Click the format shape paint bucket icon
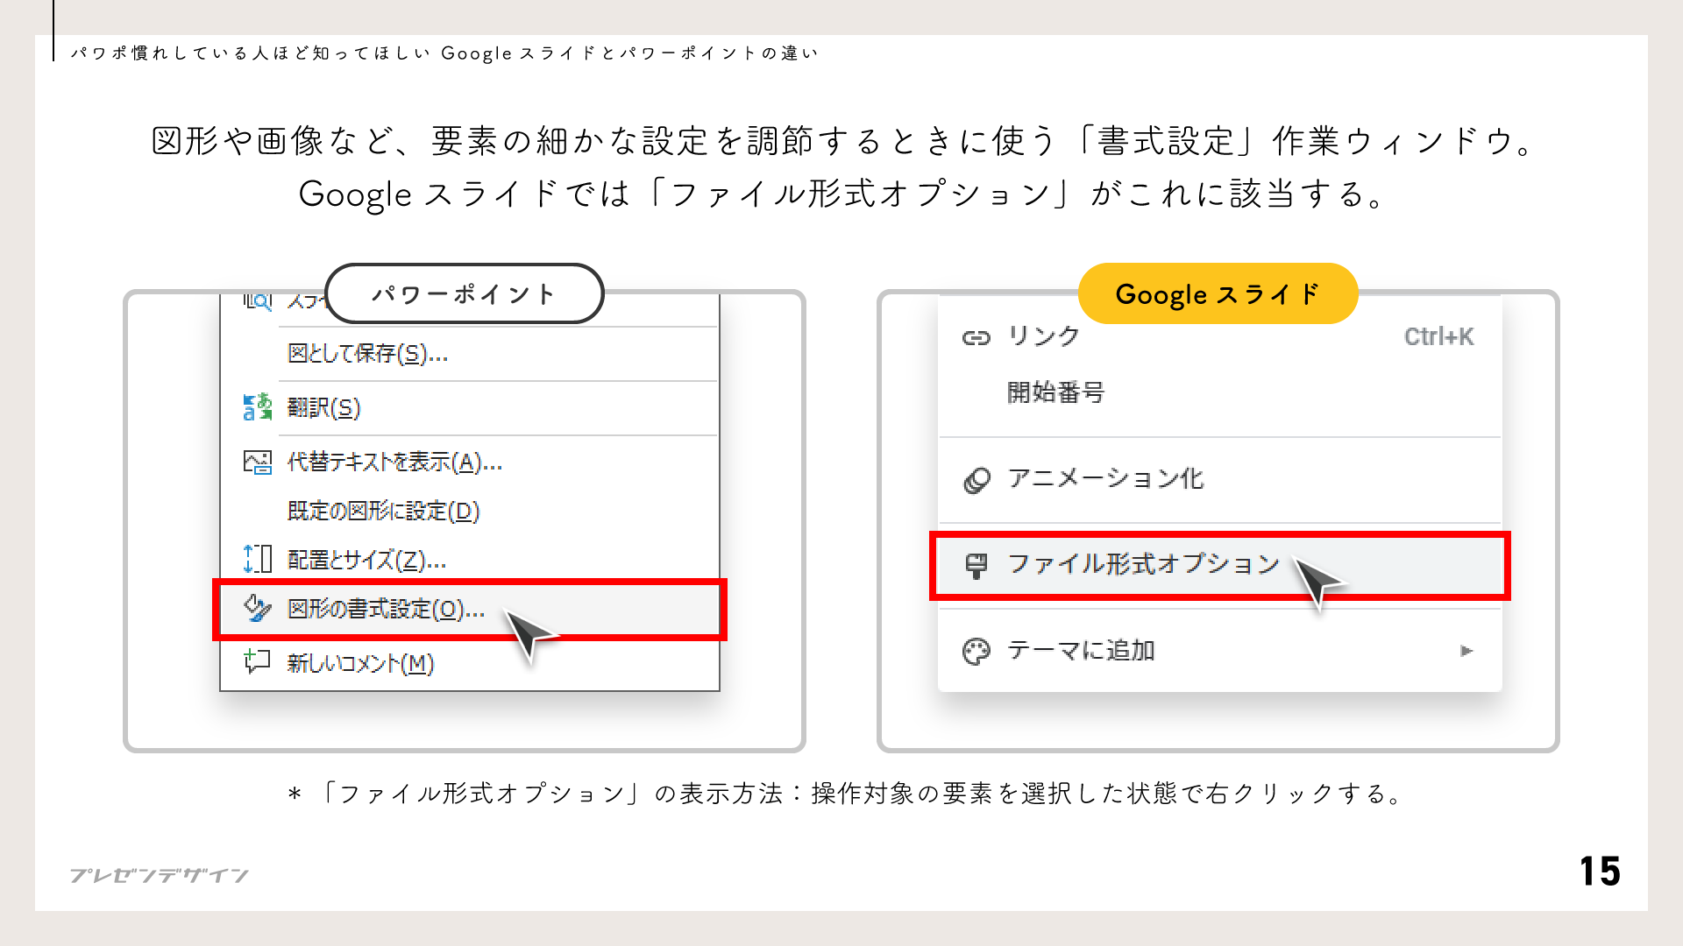Screen dimensions: 1683x946 (257, 608)
